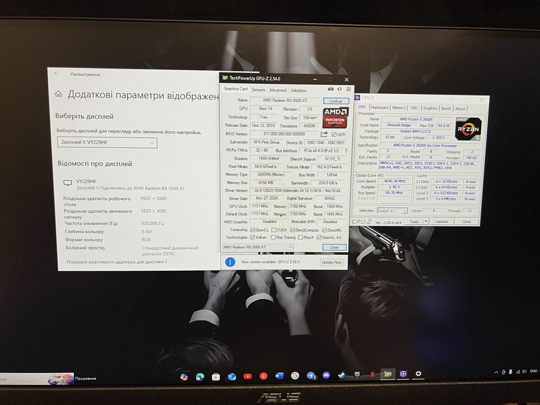Show hidden system tray icons chevron
540x405 pixels.
pyautogui.click(x=496, y=372)
